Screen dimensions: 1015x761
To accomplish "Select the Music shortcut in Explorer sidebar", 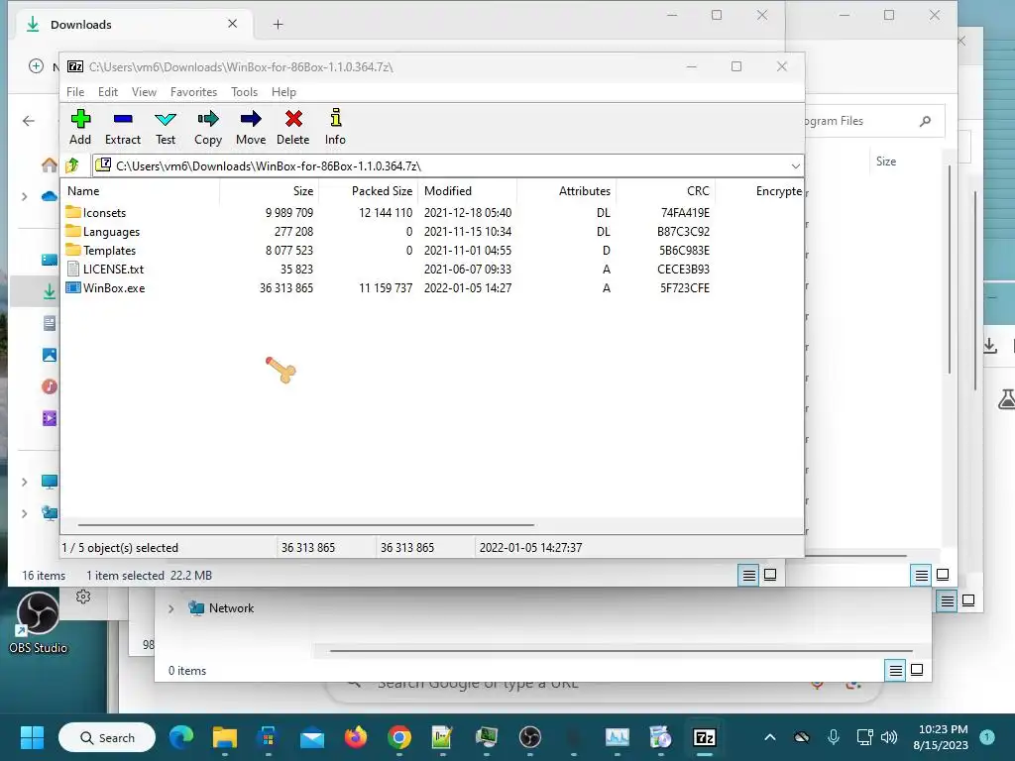I will [x=50, y=386].
